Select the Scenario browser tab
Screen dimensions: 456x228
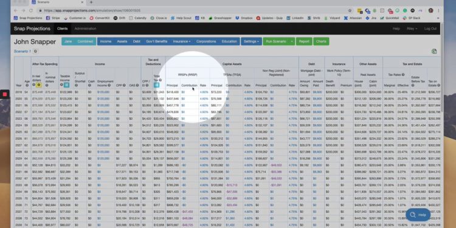click(57, 2)
